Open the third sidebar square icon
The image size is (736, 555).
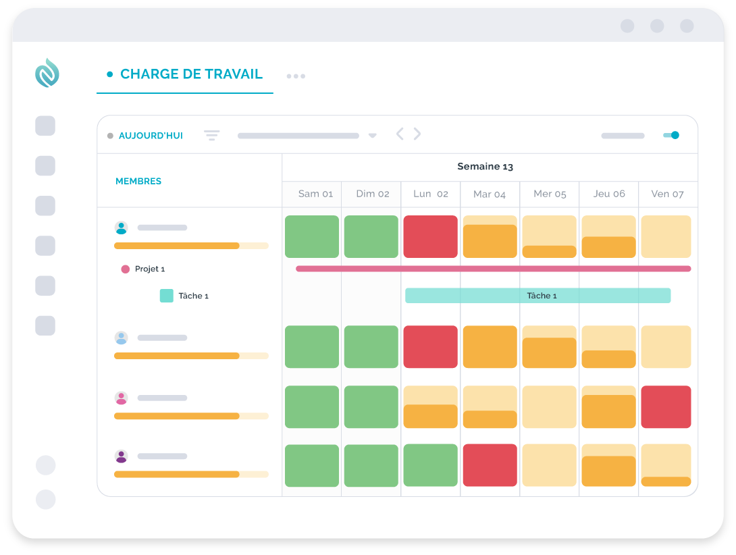(x=45, y=206)
